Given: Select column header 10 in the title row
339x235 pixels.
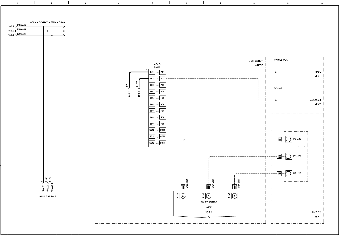Looking at the screenshot, I should (321, 3).
